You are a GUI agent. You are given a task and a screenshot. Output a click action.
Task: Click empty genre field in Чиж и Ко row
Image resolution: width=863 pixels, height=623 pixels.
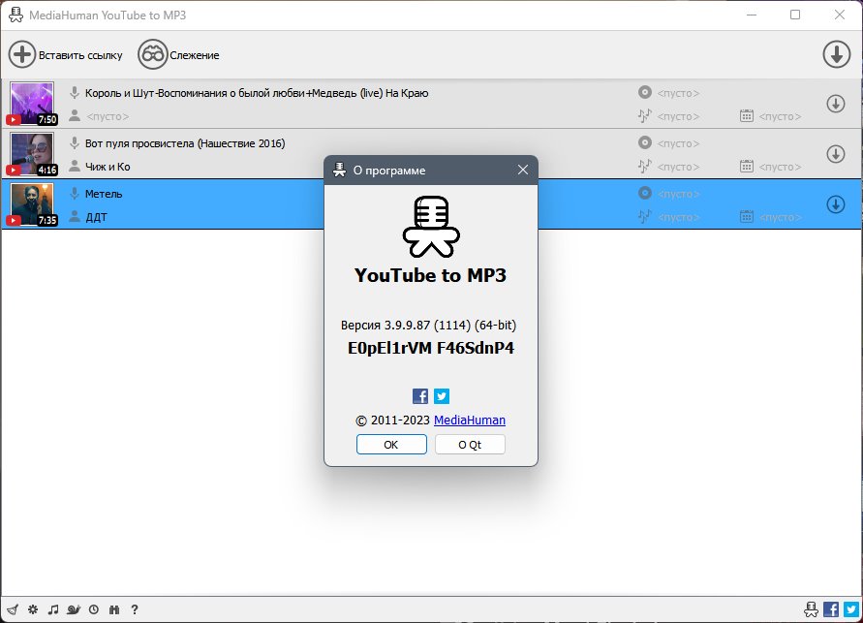[678, 167]
